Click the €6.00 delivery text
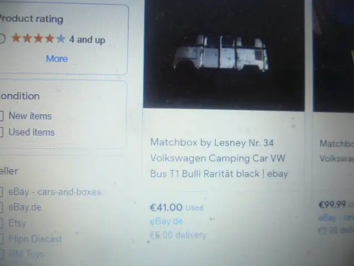 point(178,235)
